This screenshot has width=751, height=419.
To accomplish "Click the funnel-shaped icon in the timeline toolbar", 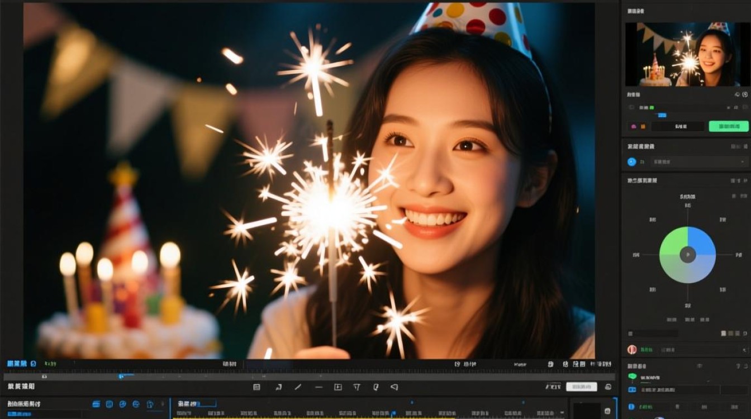I will 357,387.
